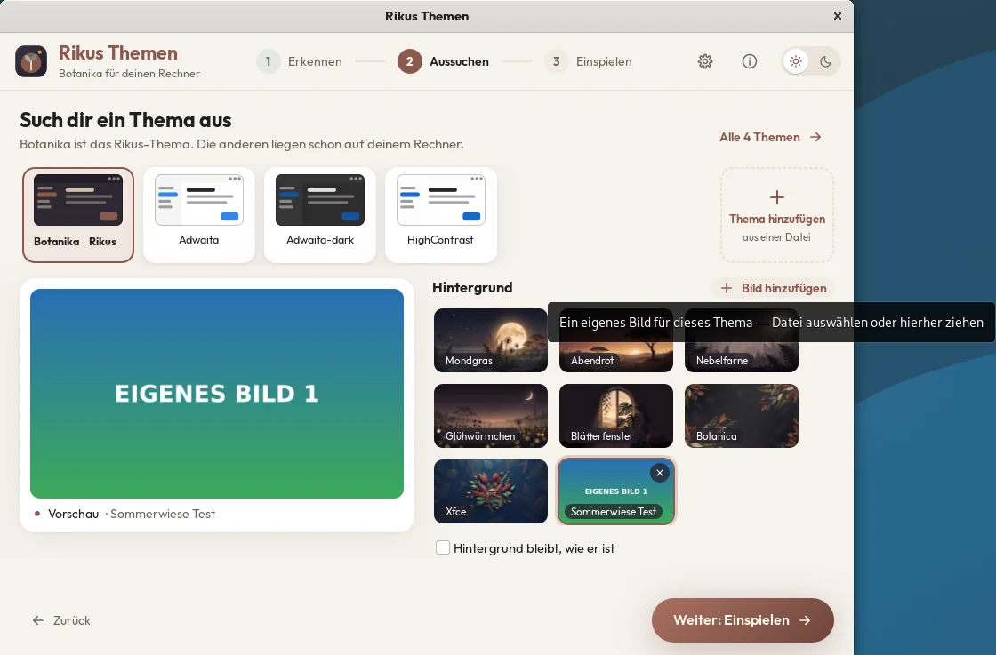Click the Rikus Themen app logo
Image resolution: width=996 pixels, height=655 pixels.
click(x=31, y=61)
